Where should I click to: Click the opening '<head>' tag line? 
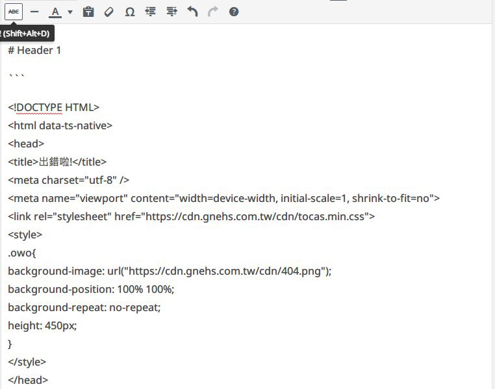point(26,144)
